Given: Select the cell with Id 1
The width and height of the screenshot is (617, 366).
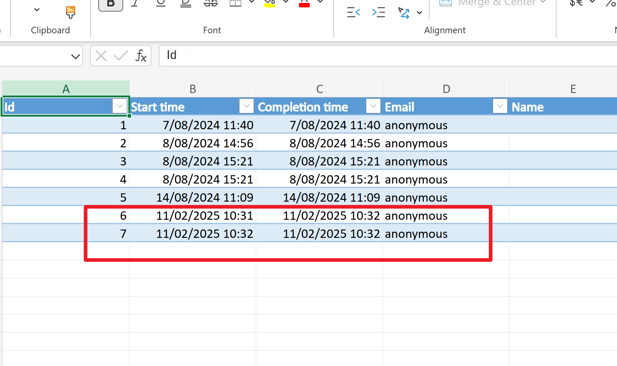Looking at the screenshot, I should (66, 125).
